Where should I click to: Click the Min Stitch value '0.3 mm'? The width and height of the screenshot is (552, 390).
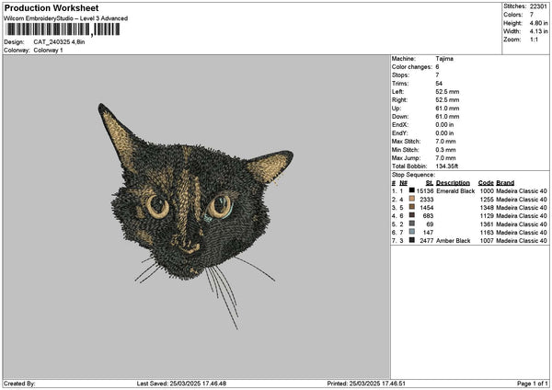click(x=445, y=150)
